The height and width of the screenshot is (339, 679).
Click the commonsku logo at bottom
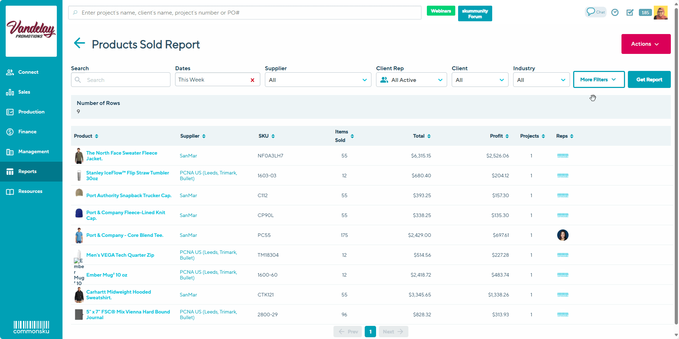[31, 327]
